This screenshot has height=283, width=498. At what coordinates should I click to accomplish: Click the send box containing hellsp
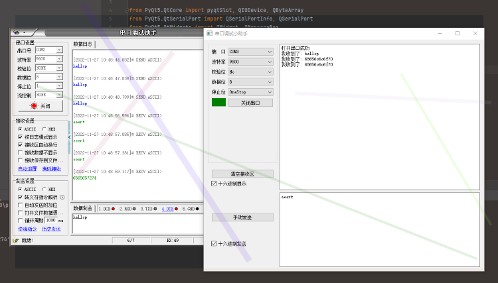coord(138,224)
